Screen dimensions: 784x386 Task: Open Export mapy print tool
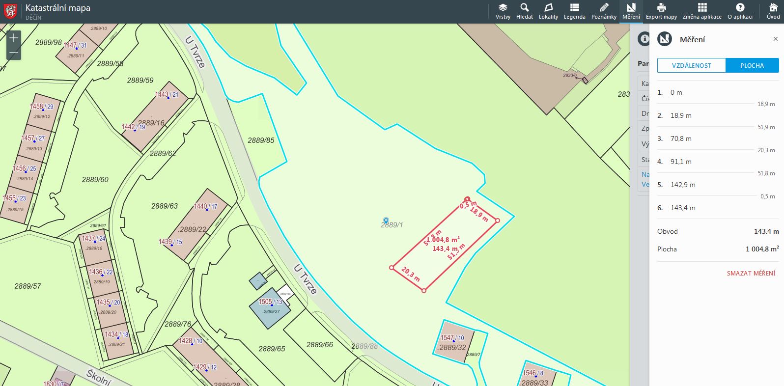point(661,11)
